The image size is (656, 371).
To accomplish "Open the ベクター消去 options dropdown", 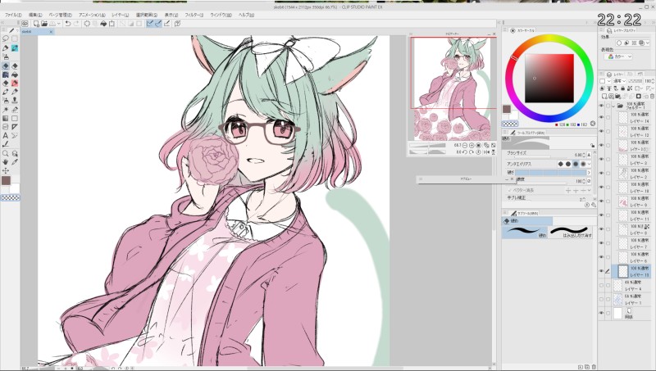I will [589, 190].
